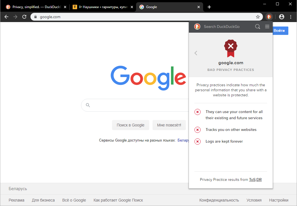Reload the page with the refresh icon
The image size is (297, 206).
[24, 17]
